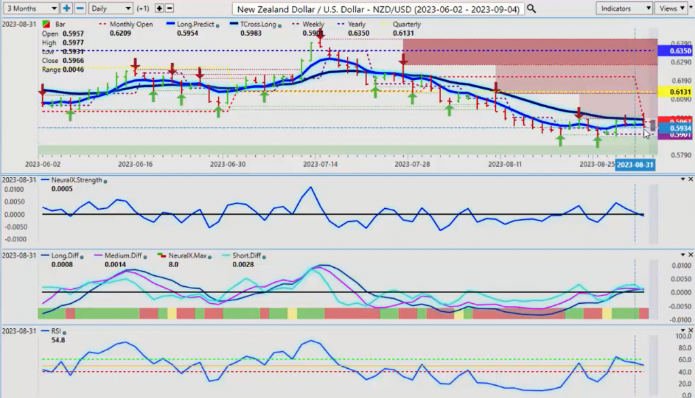Click the settings dot beside NeuralX.Strength
The image size is (695, 398).
pos(105,180)
